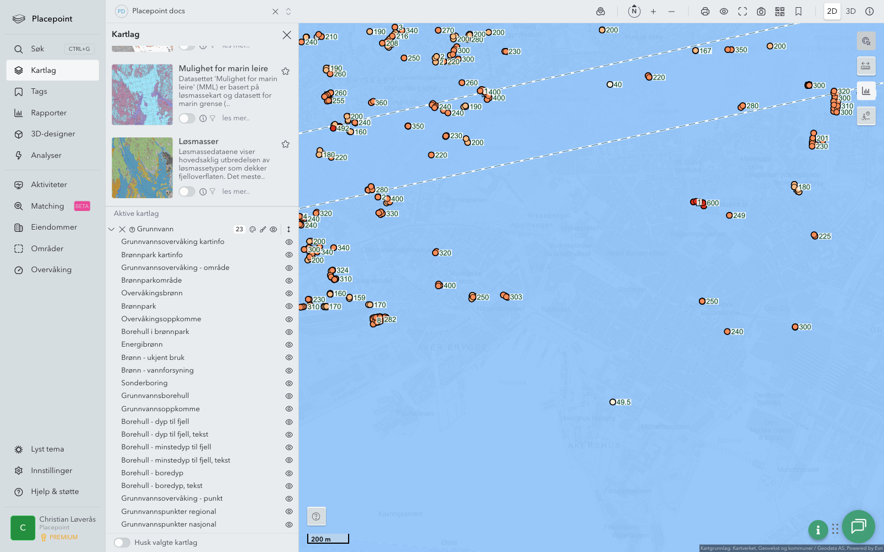
Task: Open the measure distance tool
Action: (x=866, y=66)
